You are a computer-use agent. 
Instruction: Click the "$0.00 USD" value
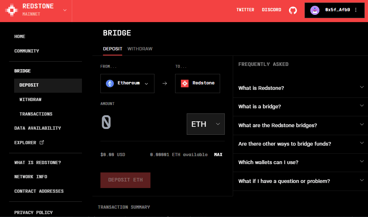113,155
